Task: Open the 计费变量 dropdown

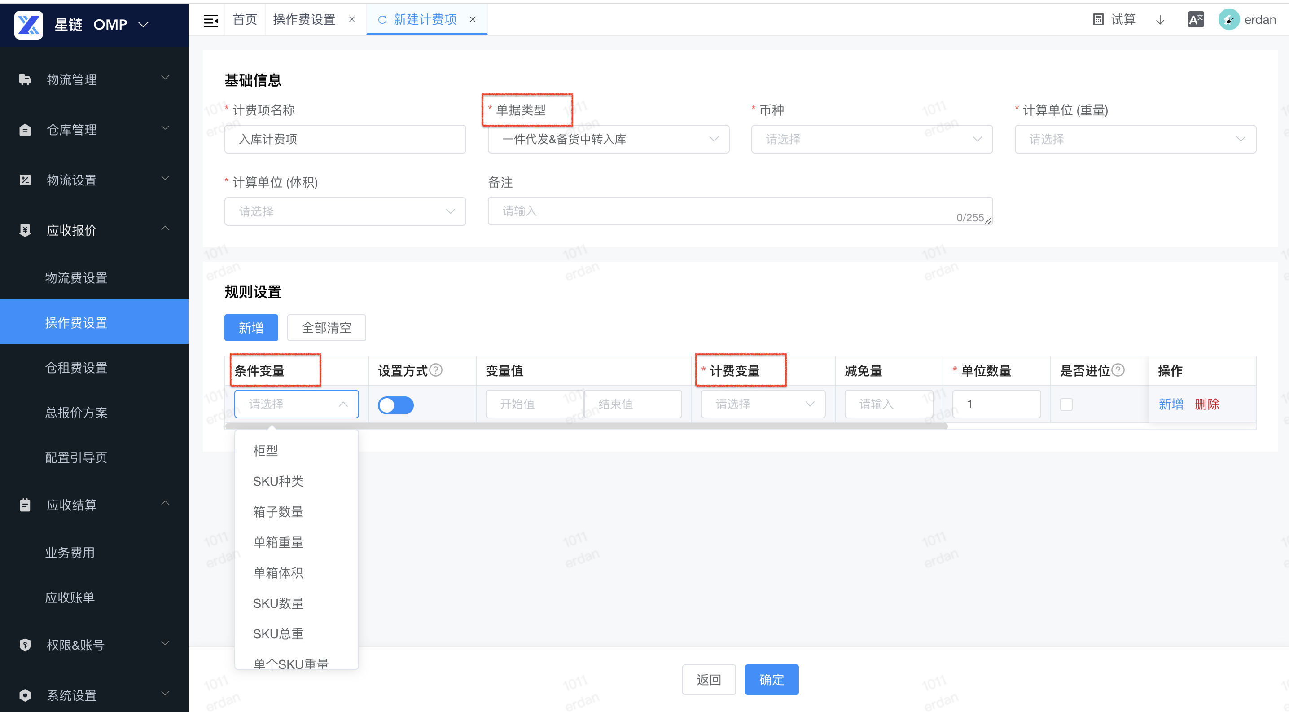Action: pyautogui.click(x=763, y=404)
